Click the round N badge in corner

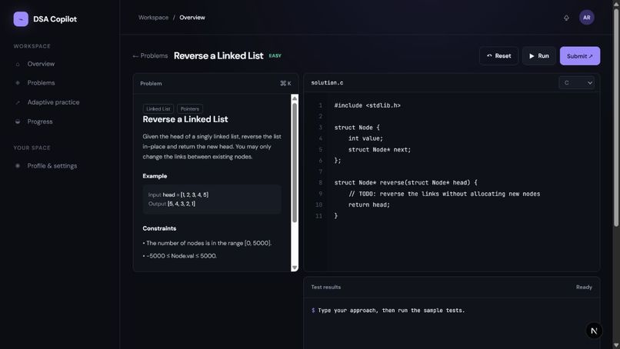click(594, 331)
